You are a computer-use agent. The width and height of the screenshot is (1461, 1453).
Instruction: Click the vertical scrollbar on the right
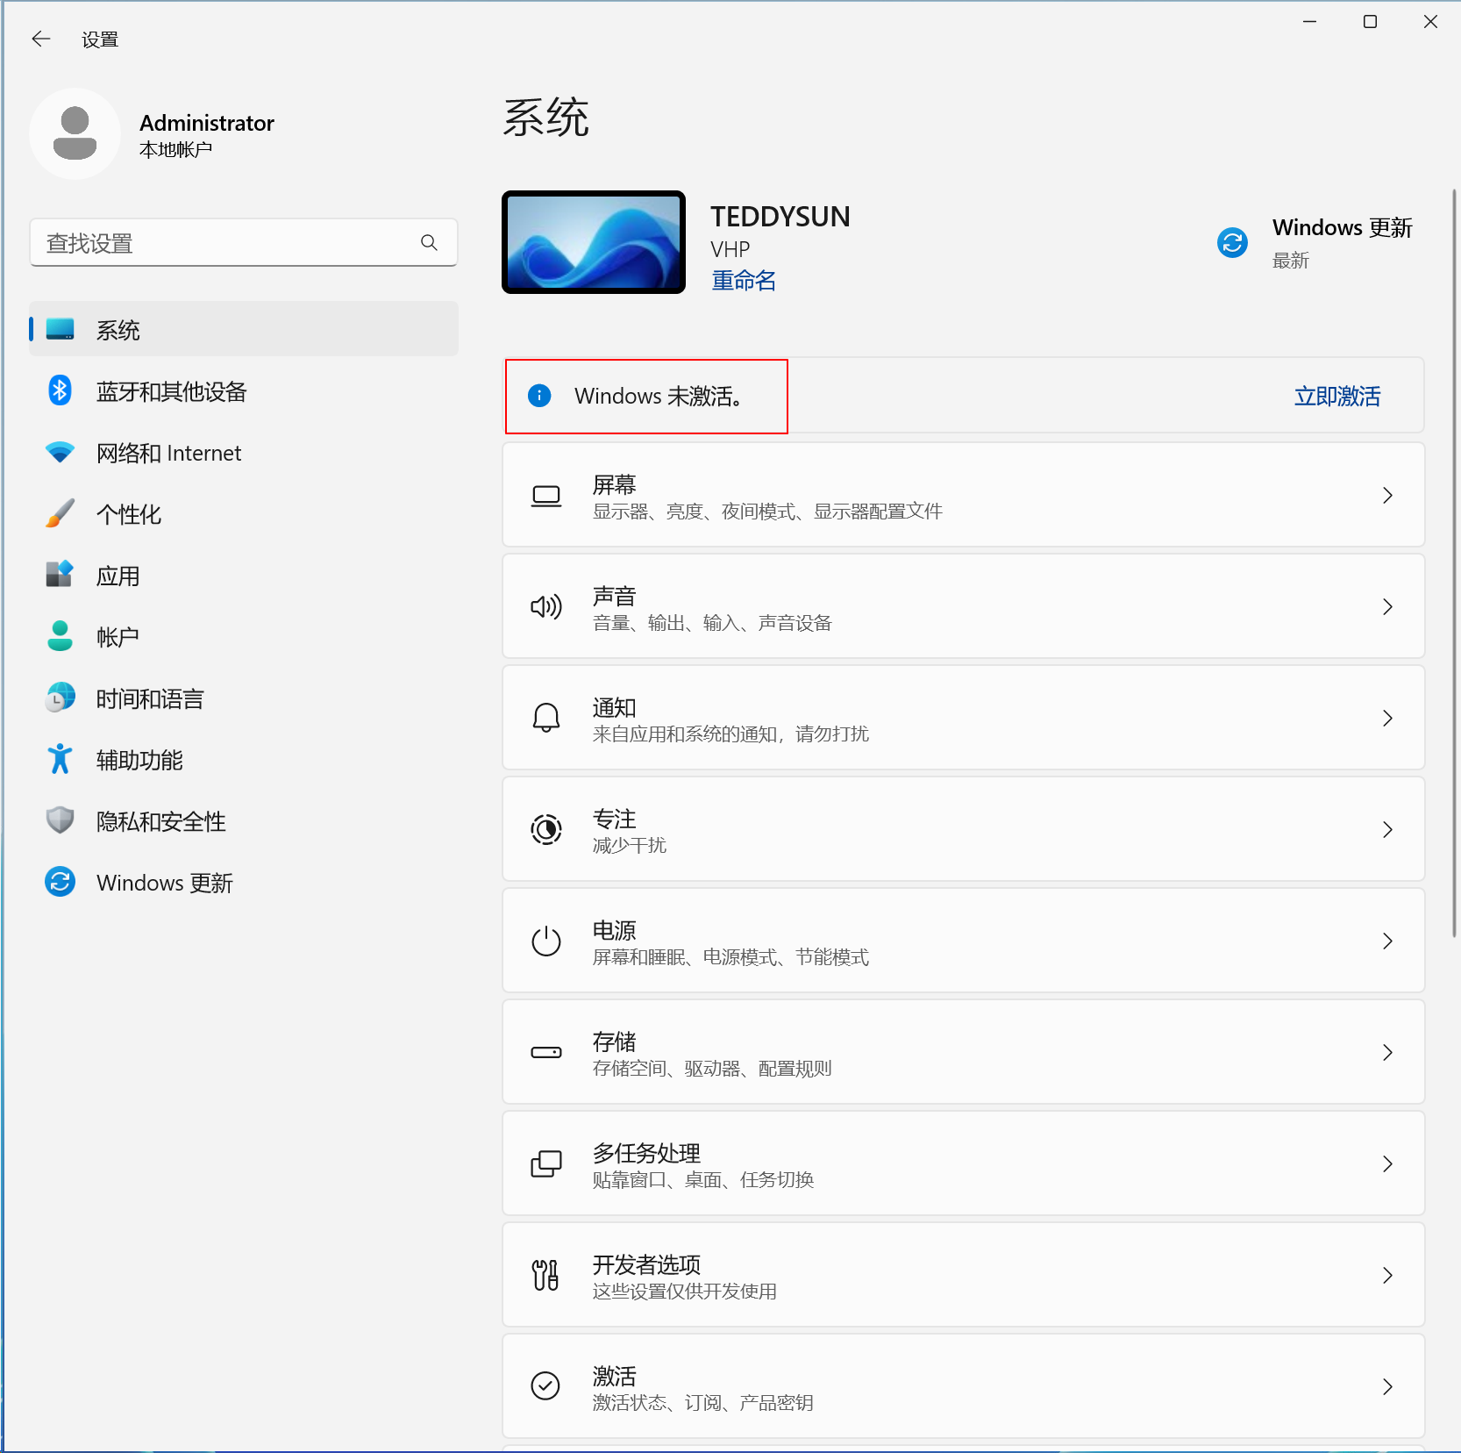tap(1455, 562)
